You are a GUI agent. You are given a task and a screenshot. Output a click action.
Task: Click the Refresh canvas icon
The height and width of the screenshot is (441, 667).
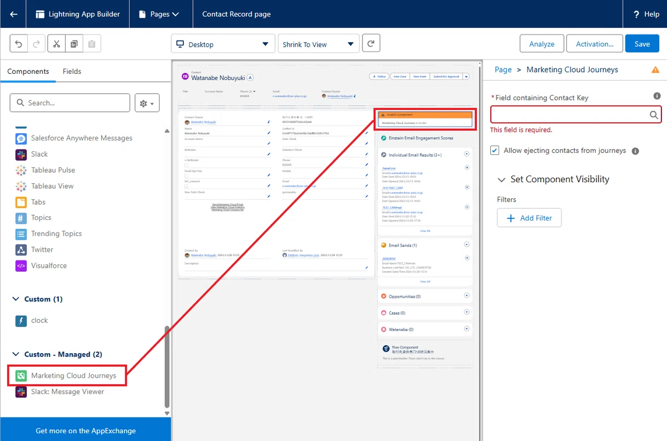(371, 43)
